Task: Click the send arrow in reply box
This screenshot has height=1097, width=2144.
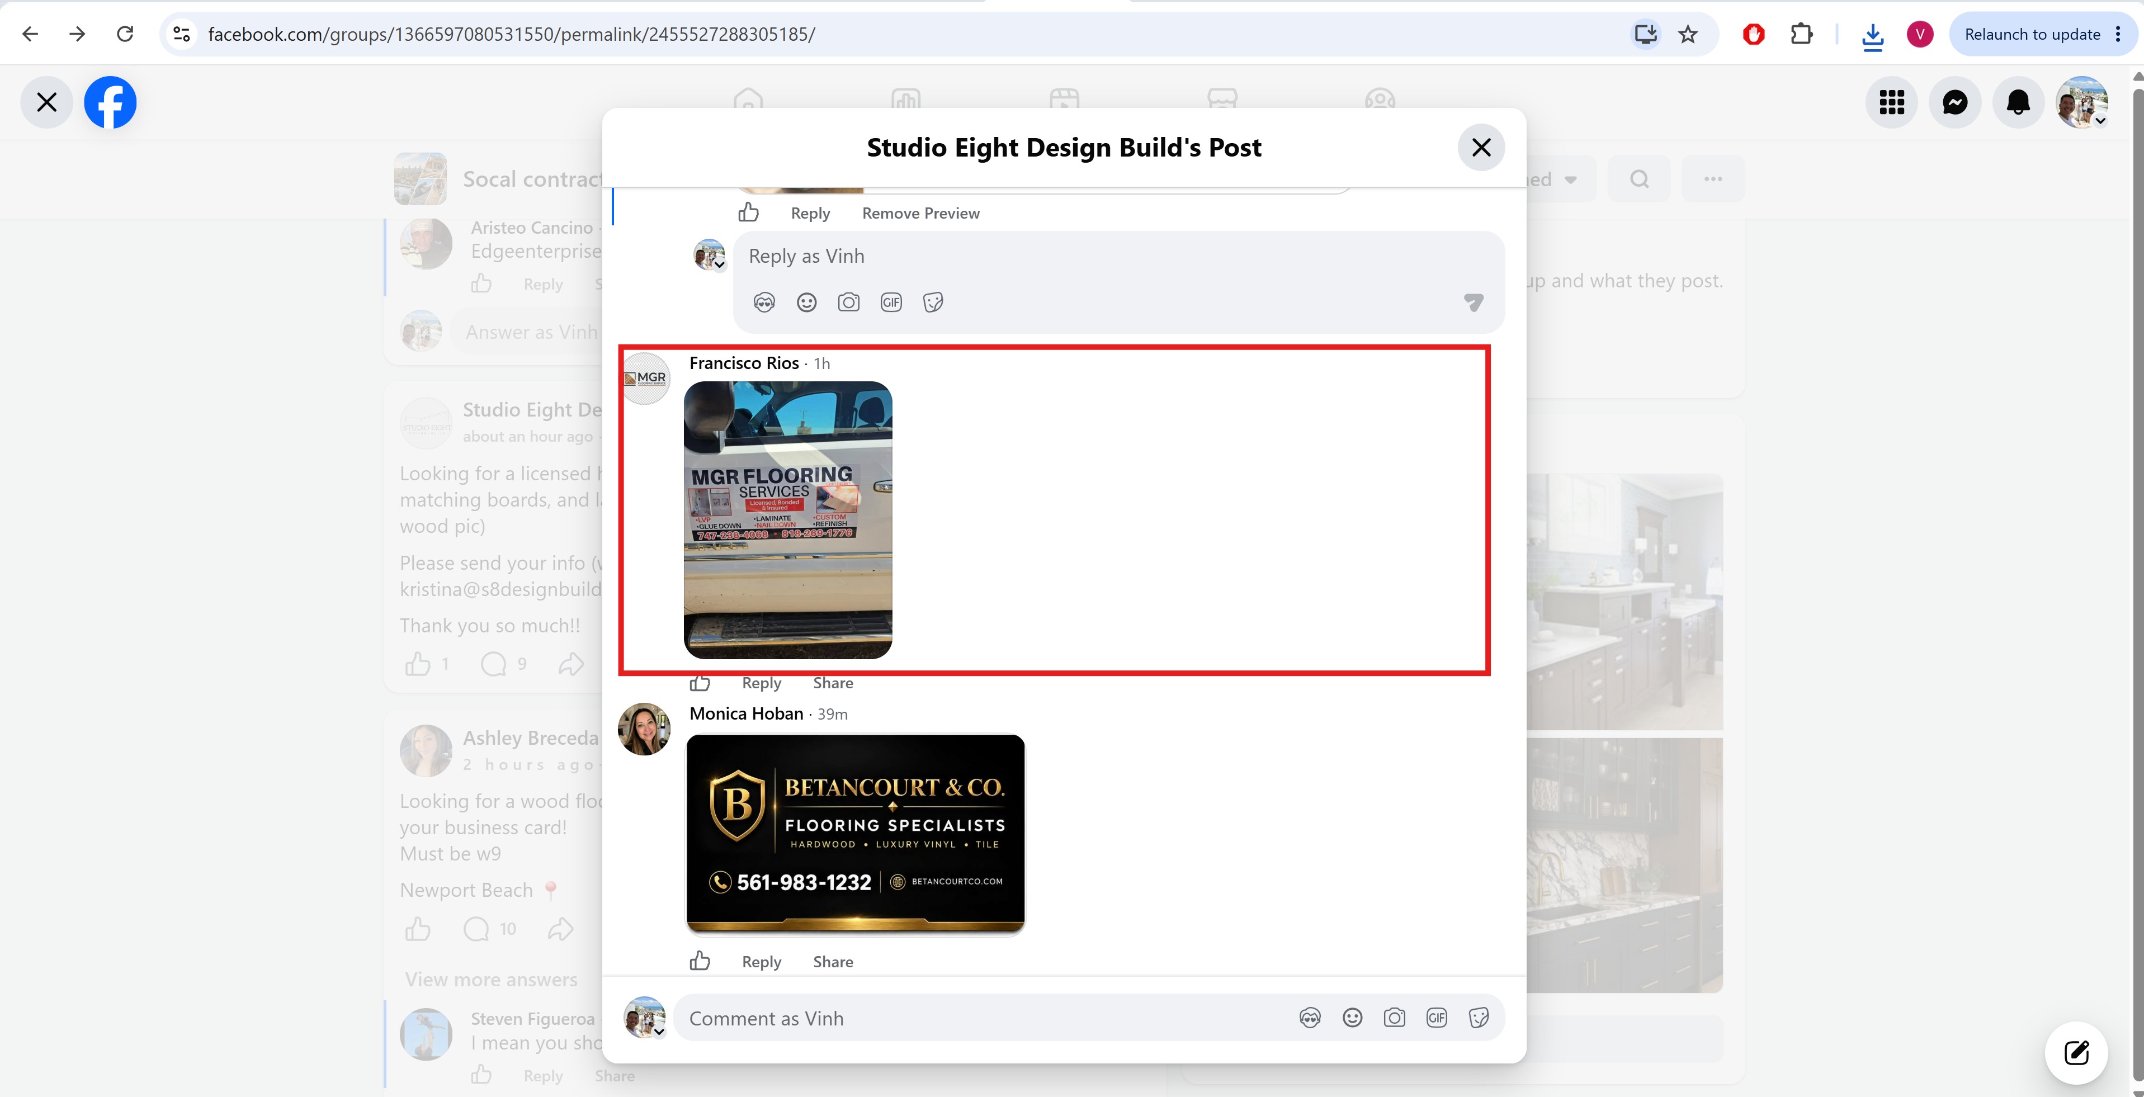Action: [x=1474, y=302]
